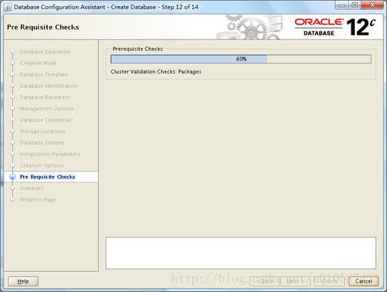
Task: Click the 60% prerequisite checks progress bar
Action: [241, 59]
